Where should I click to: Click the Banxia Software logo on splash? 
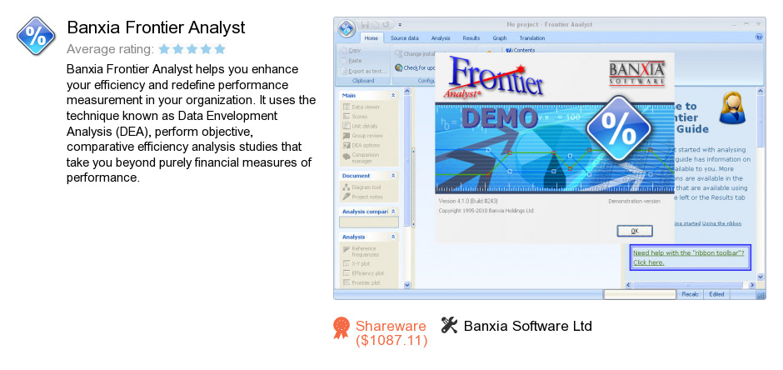[x=636, y=73]
